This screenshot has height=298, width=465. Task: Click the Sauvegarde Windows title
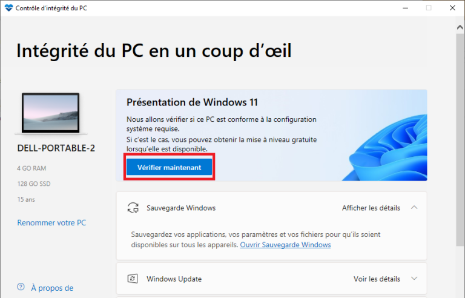pos(181,208)
